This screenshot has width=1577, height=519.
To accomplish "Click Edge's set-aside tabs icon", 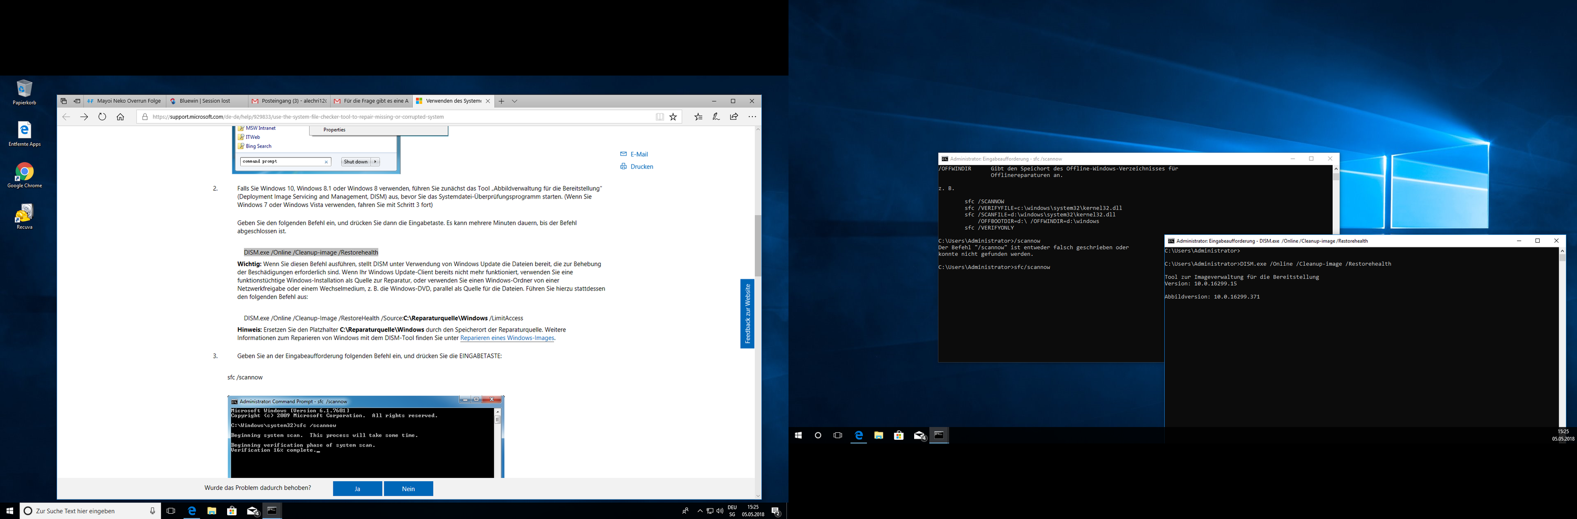I will point(64,101).
